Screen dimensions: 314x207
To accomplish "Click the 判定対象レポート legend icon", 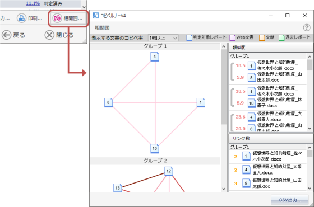I will 190,37.
